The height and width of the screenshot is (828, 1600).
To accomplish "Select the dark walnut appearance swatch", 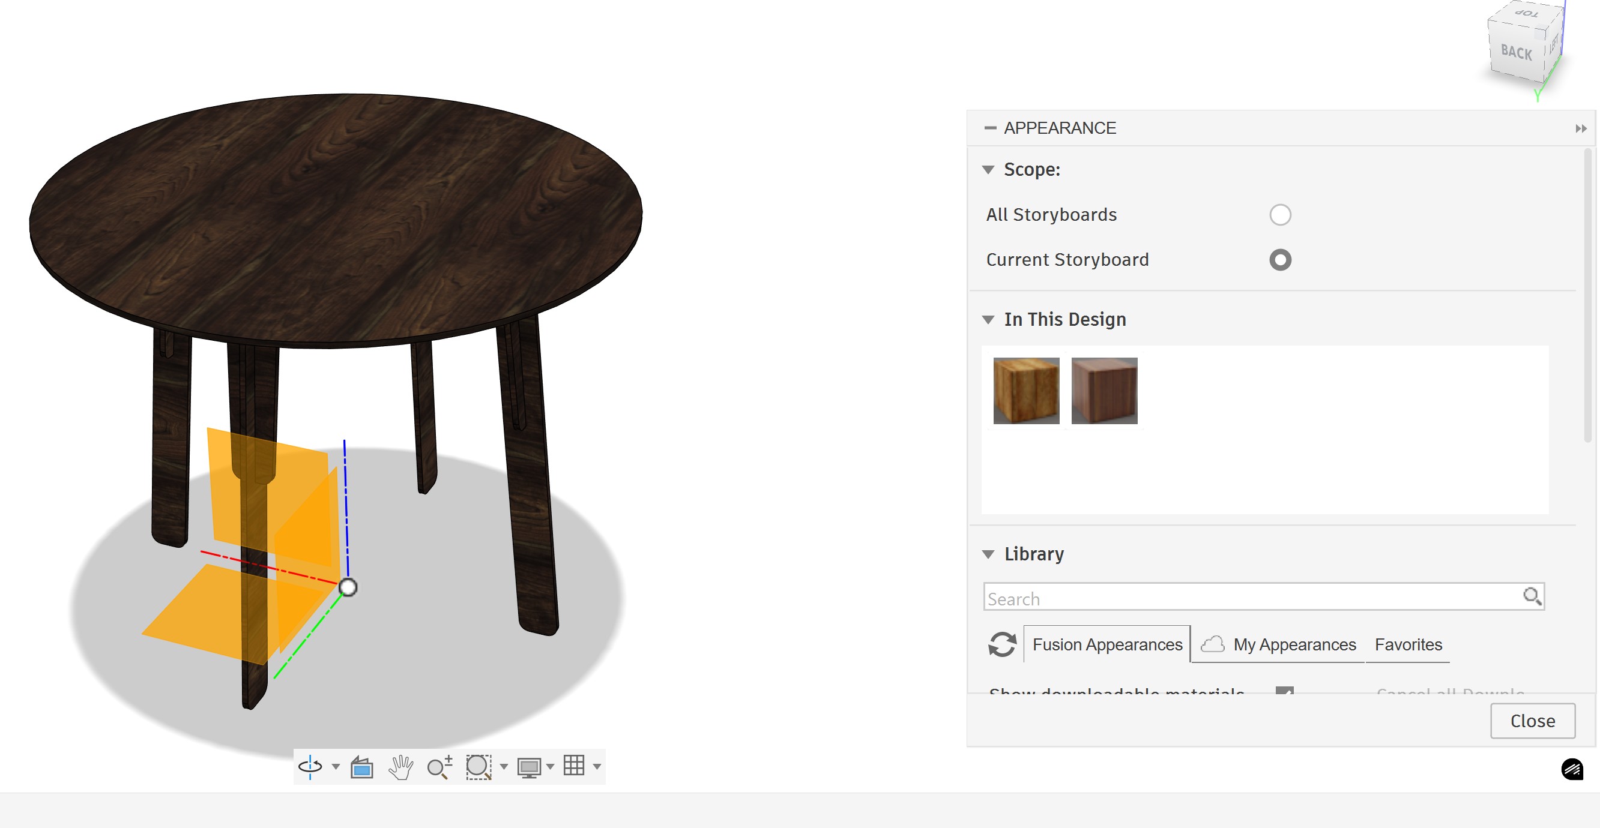I will point(1103,391).
